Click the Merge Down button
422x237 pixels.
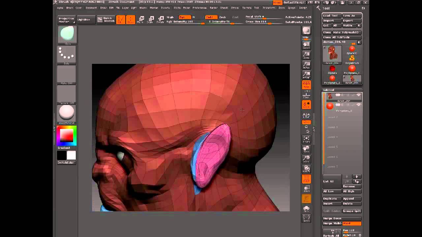[342, 219]
